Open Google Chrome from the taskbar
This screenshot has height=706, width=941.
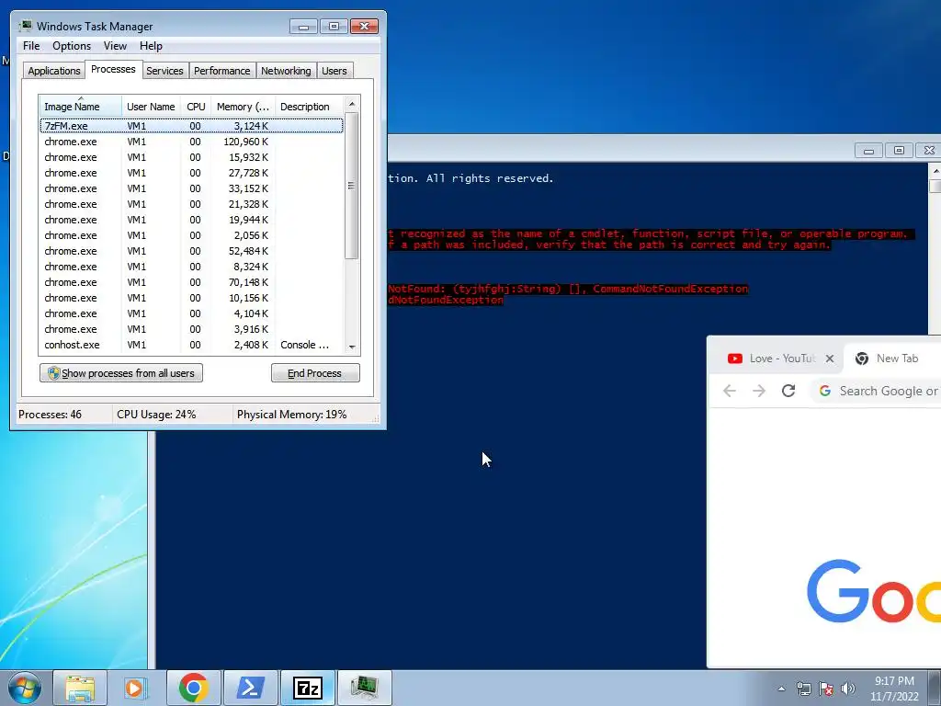tap(193, 688)
